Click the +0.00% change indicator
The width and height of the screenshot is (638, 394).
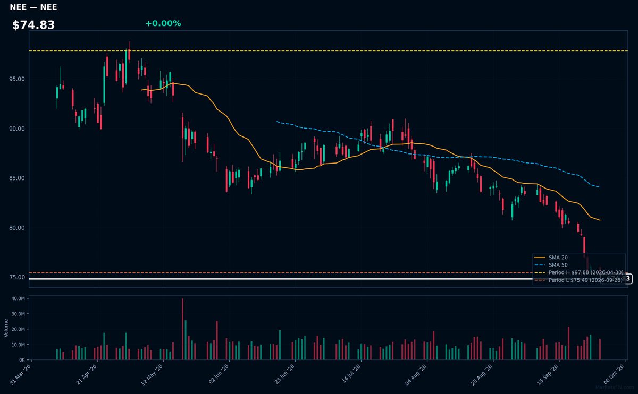tap(163, 23)
